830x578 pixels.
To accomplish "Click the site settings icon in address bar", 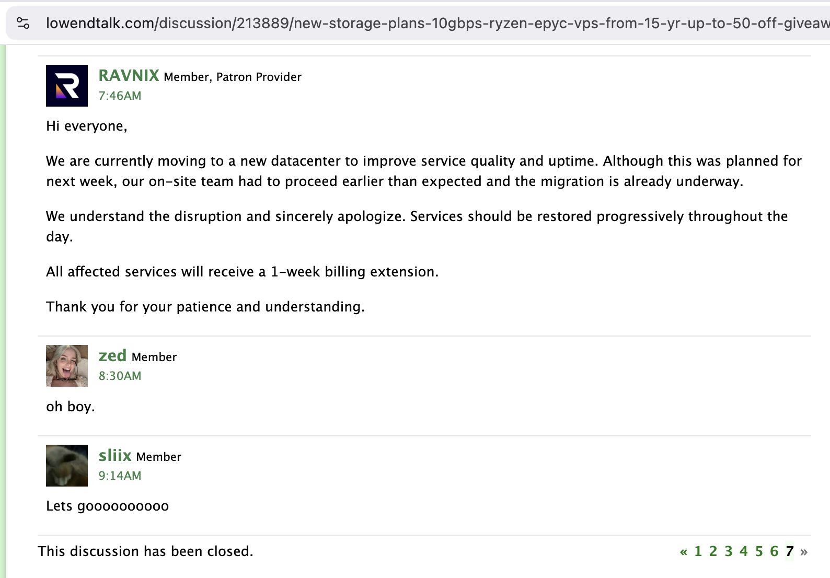I will click(x=23, y=23).
